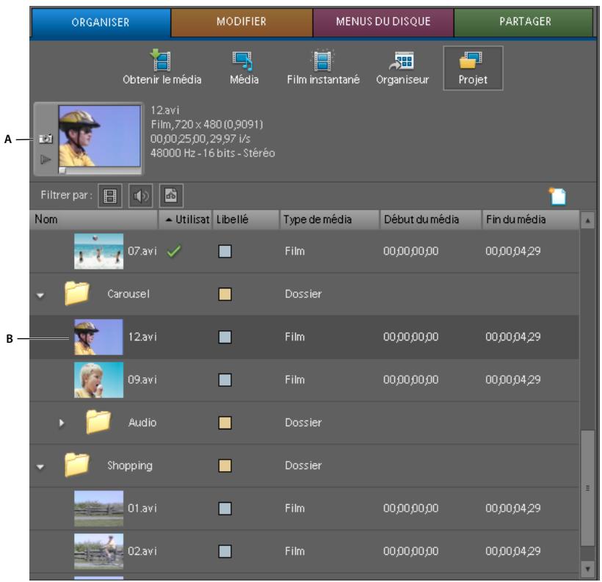Click Début du média value for 01.avi
602x582 pixels.
tap(410, 509)
